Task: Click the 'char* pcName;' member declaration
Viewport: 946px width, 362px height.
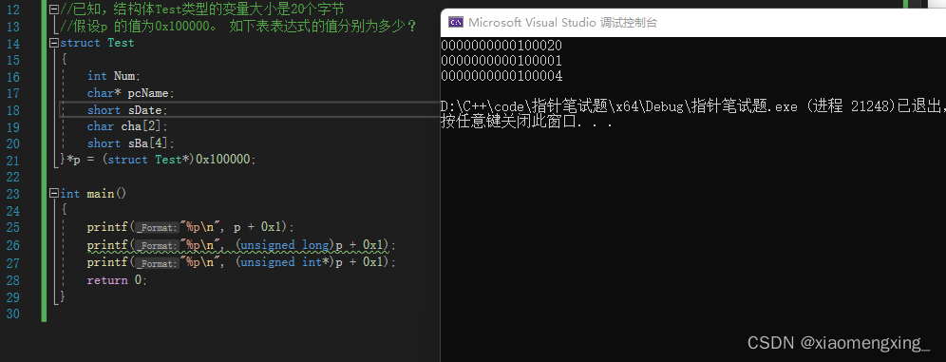Action: pos(130,93)
